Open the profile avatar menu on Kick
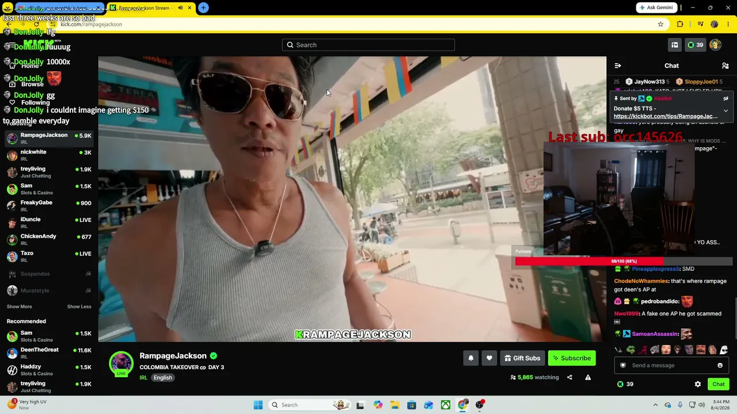Image resolution: width=737 pixels, height=414 pixels. click(715, 45)
